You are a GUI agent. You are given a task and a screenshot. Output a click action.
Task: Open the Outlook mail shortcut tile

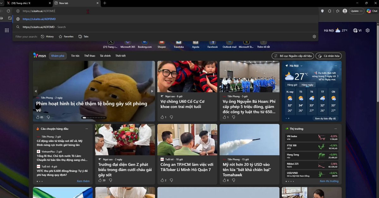coord(230,44)
